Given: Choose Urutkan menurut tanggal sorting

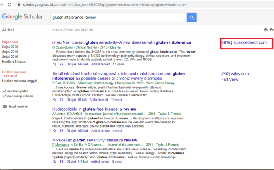Looking at the screenshot, I should 20,81.
